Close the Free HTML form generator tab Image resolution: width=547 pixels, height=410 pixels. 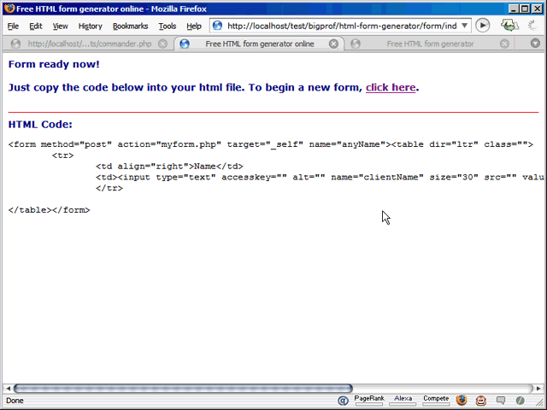(504, 44)
